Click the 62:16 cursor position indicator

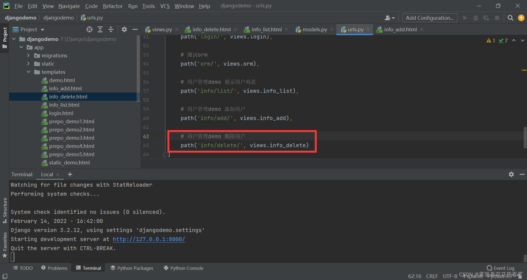(x=415, y=276)
